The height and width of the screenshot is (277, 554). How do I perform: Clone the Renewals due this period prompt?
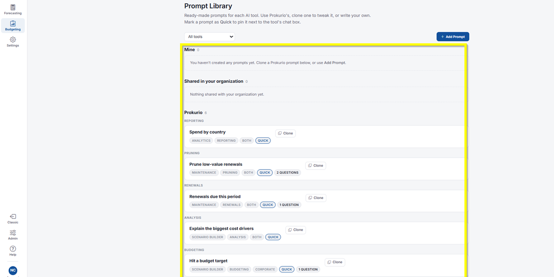pyautogui.click(x=316, y=198)
